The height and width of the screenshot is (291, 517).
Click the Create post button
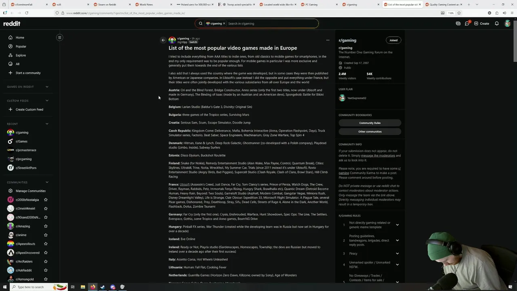click(x=481, y=23)
